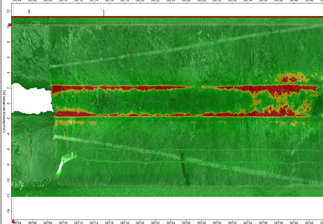Click the 39726 tick label on the bottom axis

pos(186,222)
